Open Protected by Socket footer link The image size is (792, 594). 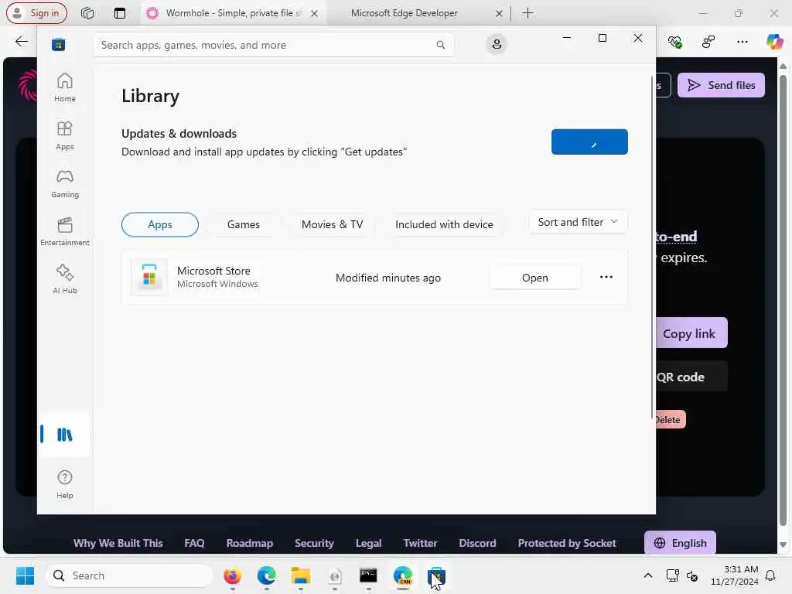[567, 543]
